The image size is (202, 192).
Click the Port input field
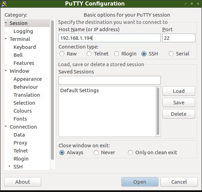pyautogui.click(x=179, y=38)
